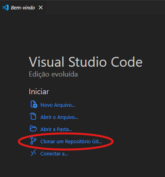Screen dimensions: 165x177
Task: Select the Abrir a Pasta... link
Action: [x=56, y=130]
